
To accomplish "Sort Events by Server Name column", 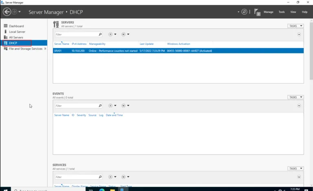I will pyautogui.click(x=62, y=115).
